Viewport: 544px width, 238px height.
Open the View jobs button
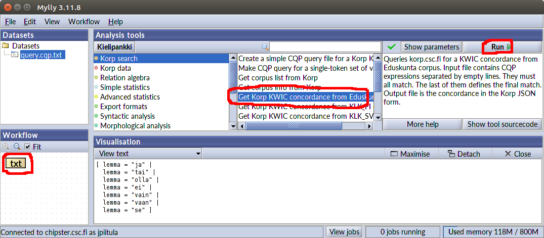point(344,232)
